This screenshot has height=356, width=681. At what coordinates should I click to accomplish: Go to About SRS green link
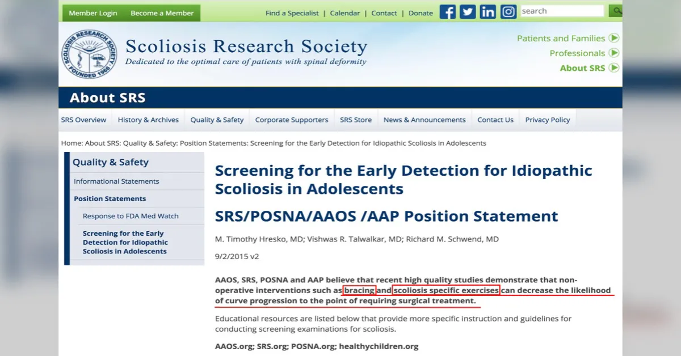[x=582, y=67]
